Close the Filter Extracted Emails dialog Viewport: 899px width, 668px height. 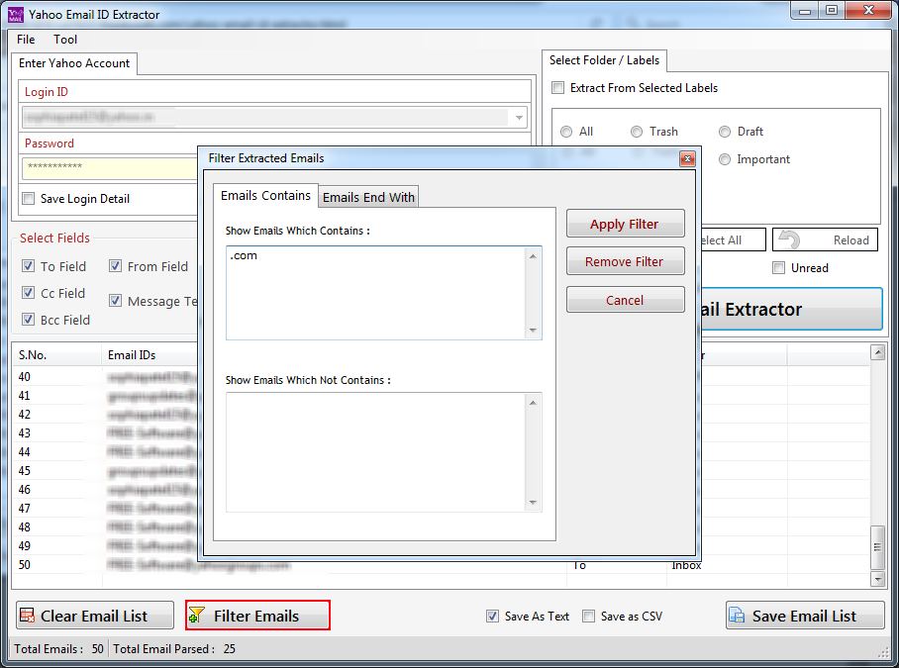[x=687, y=158]
